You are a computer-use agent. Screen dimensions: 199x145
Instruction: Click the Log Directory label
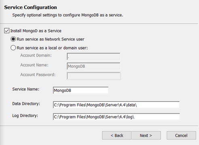tap(25, 116)
